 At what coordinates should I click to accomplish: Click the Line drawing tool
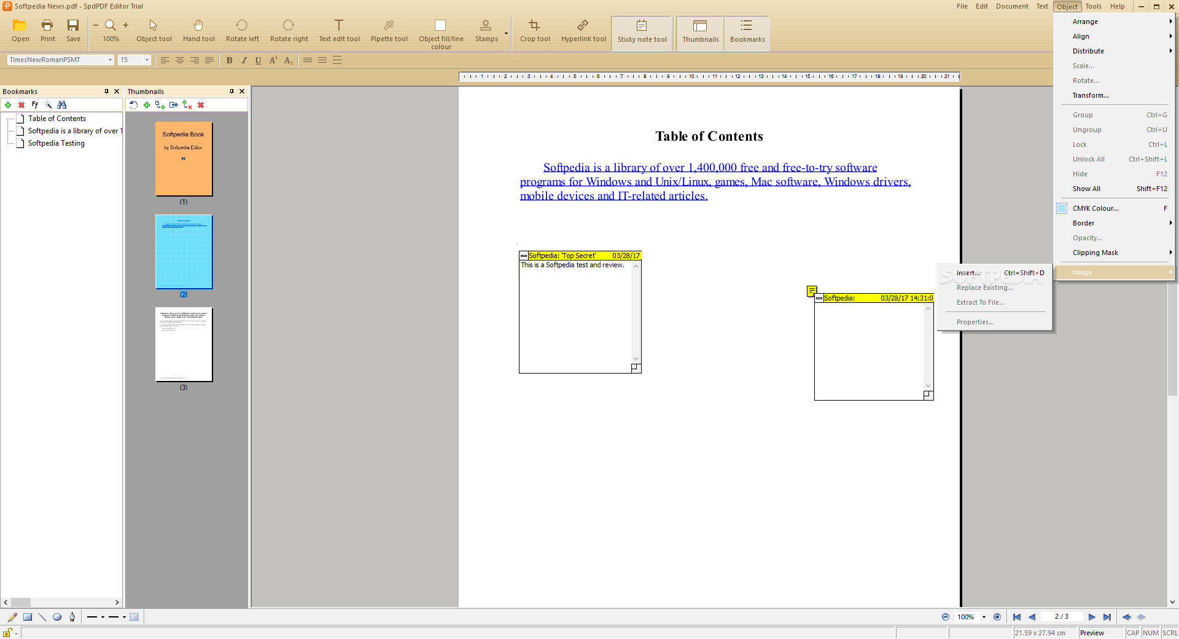point(42,617)
